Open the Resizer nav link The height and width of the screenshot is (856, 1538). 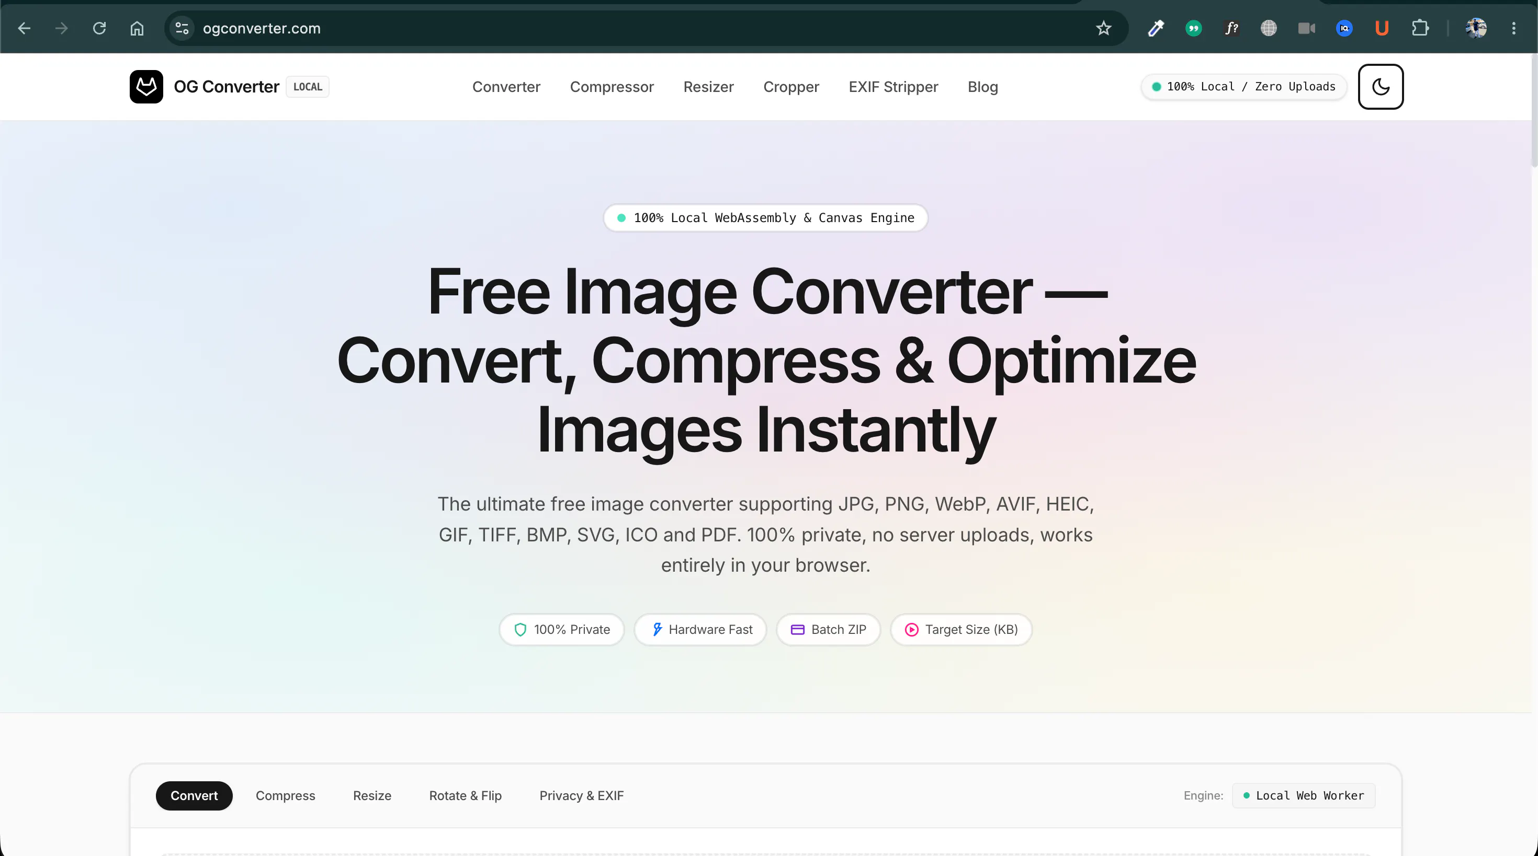pos(709,87)
